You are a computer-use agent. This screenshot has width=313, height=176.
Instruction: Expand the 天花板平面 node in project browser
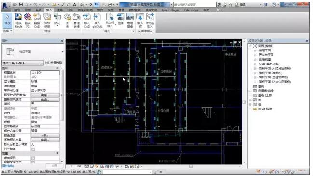click(255, 55)
